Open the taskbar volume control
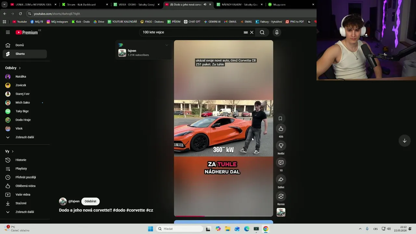Viewport: 416px width, 234px height. (389, 229)
